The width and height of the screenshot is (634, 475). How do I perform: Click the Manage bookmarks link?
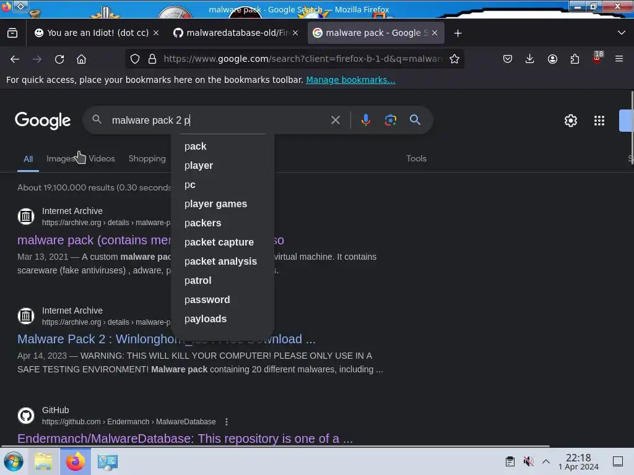point(350,80)
